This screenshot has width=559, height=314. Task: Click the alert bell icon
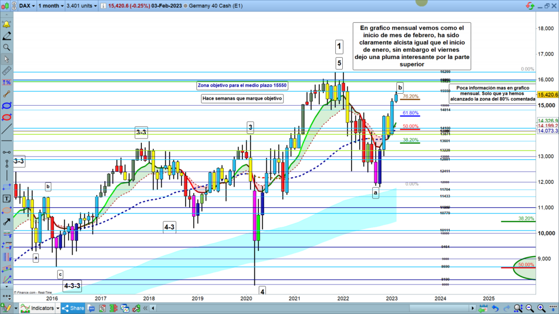click(x=7, y=25)
